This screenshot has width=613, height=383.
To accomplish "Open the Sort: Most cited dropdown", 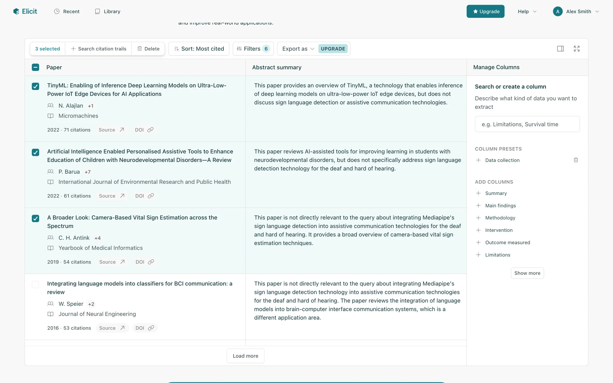I will (199, 49).
